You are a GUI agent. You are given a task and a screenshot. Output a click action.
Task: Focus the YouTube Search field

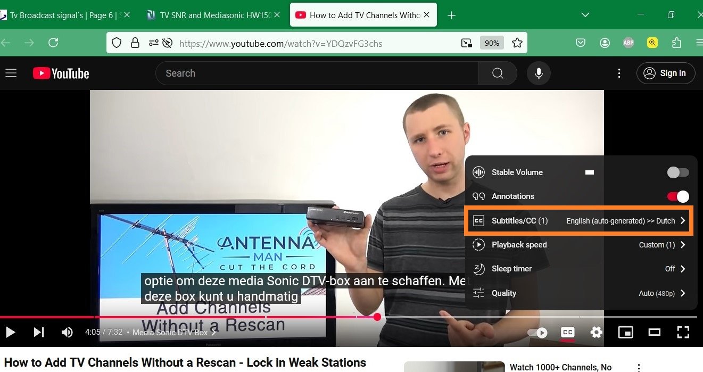pyautogui.click(x=317, y=73)
